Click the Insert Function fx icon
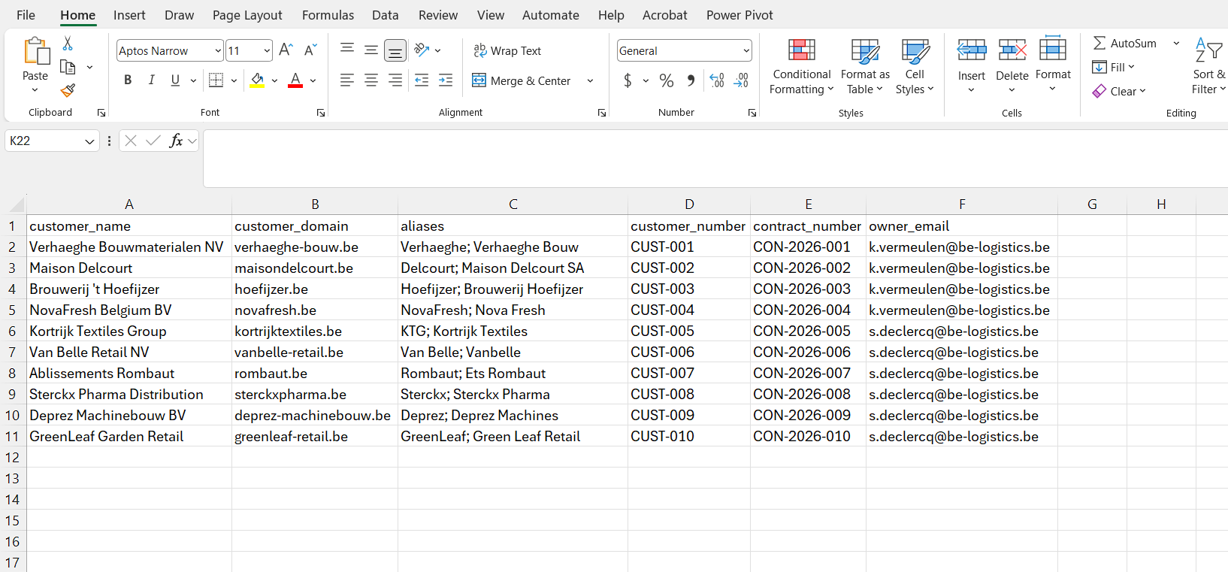The image size is (1228, 572). (176, 141)
